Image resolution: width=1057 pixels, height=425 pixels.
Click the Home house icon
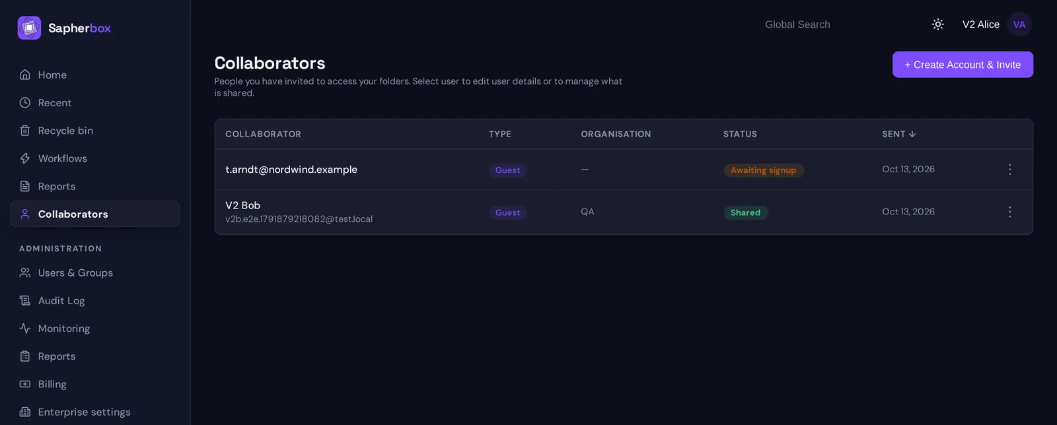[25, 75]
